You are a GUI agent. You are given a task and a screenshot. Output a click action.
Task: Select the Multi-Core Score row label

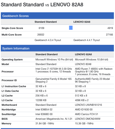[x=12, y=35]
